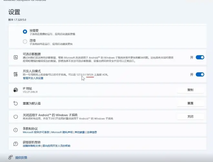Screen dimensions: 213x162
Task: Click the feedback person icon
Action: pyautogui.click(x=10, y=157)
